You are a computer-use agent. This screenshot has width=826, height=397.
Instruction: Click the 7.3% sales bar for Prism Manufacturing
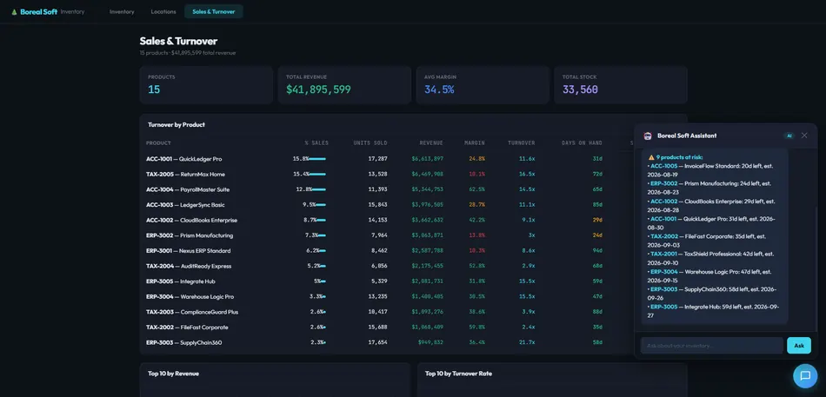point(322,235)
